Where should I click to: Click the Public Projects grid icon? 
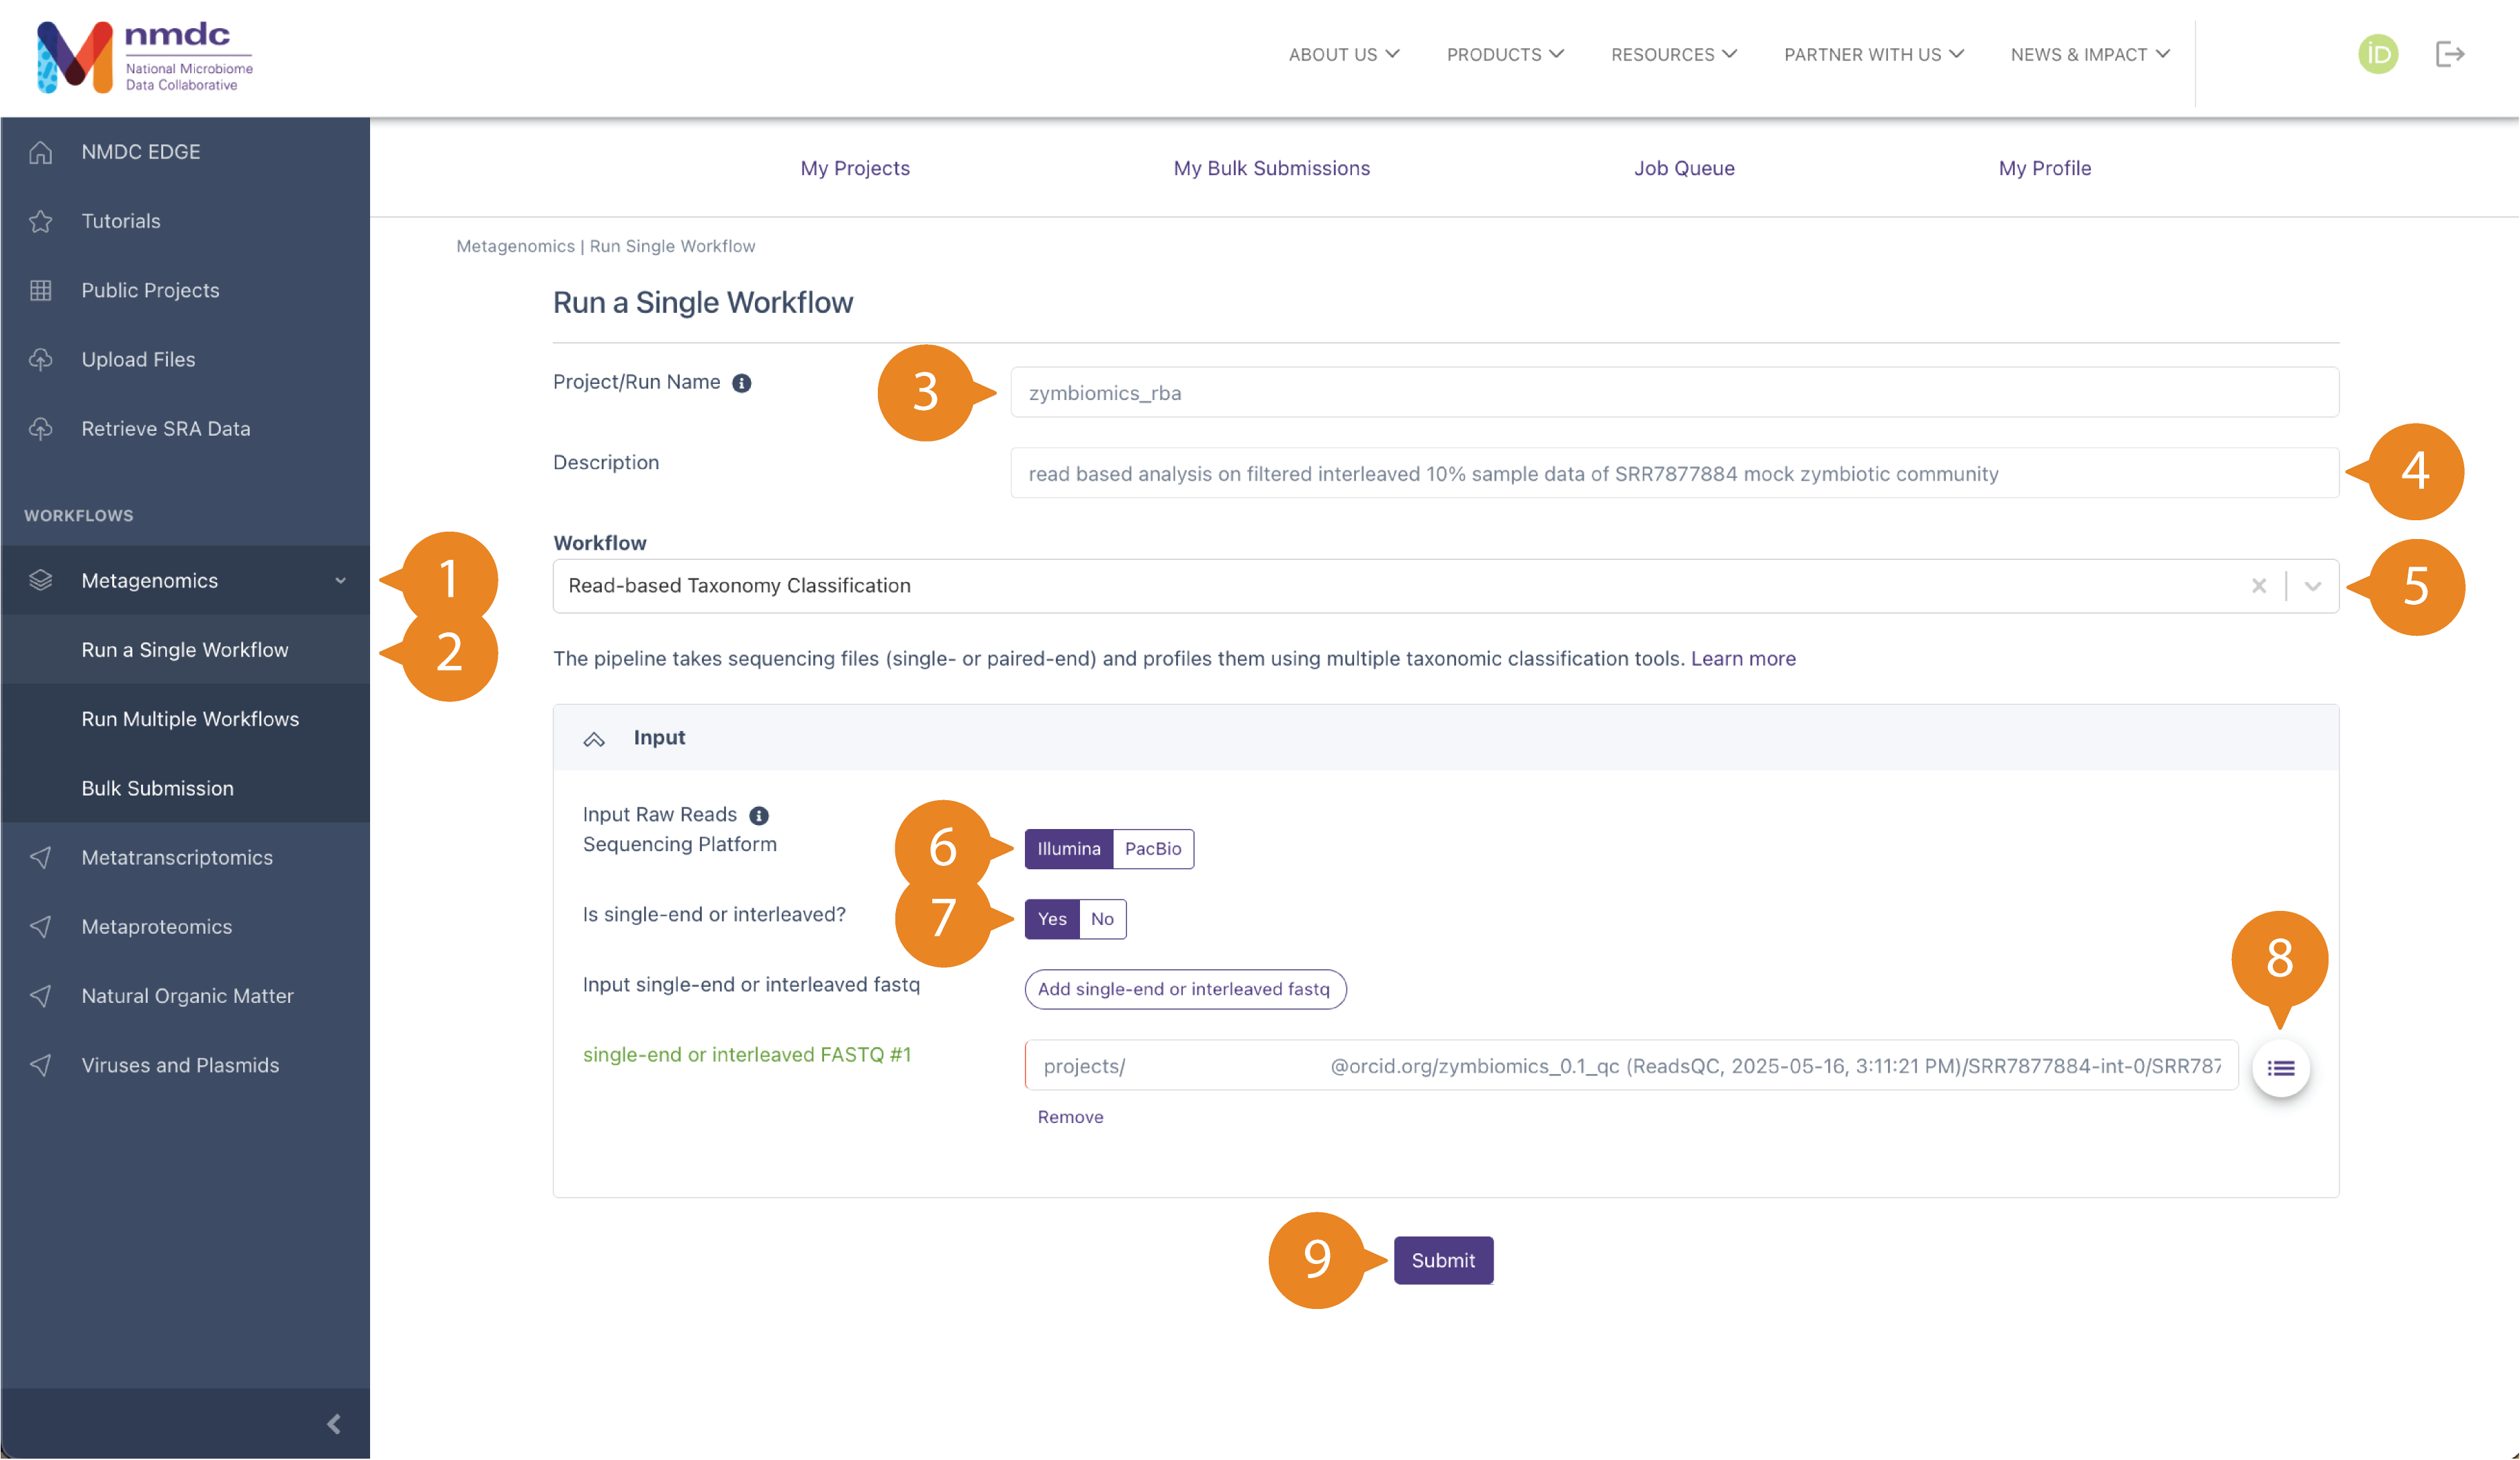point(40,290)
